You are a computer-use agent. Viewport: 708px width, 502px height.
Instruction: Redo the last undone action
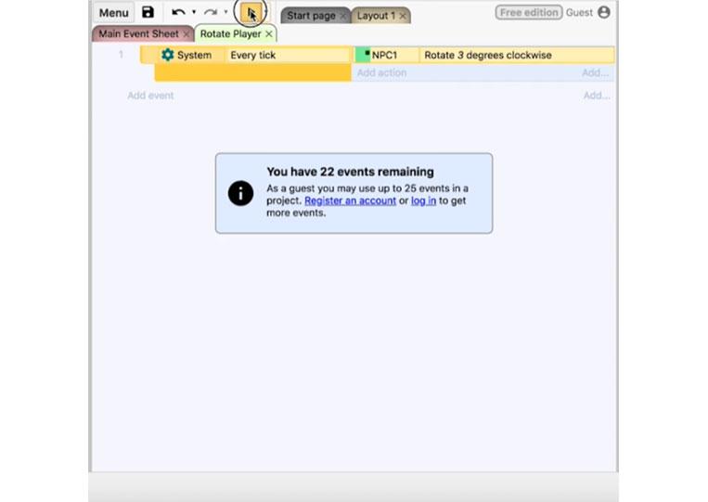211,12
